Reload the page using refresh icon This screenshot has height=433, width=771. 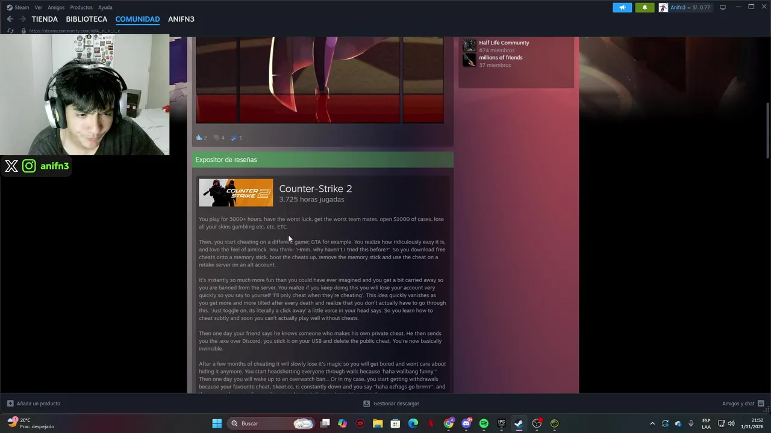[x=10, y=31]
